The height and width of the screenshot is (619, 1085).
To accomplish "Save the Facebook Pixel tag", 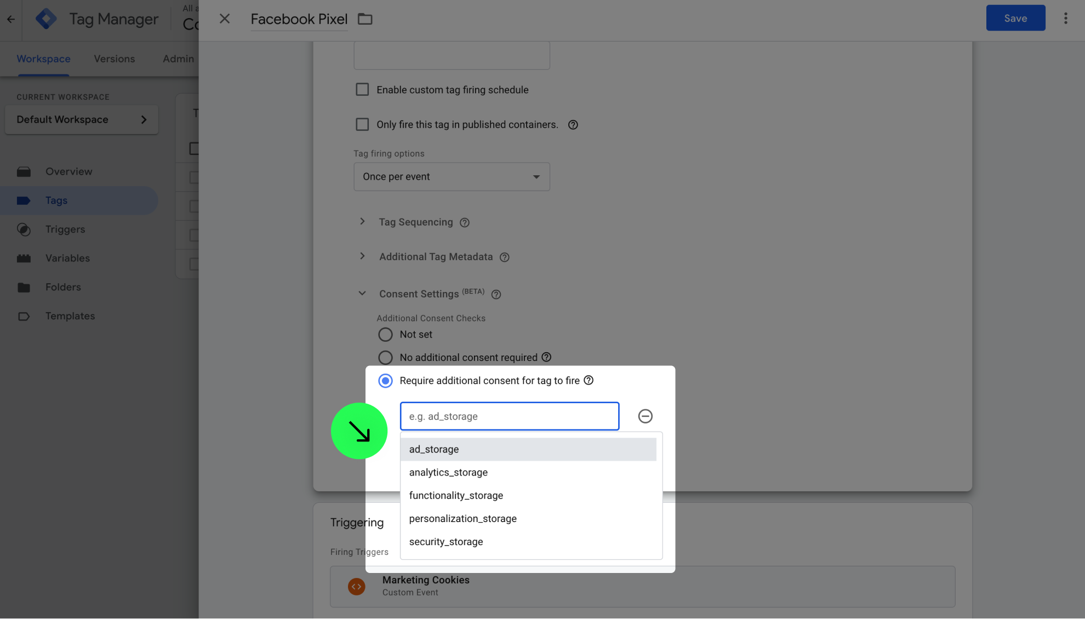I will click(1015, 18).
